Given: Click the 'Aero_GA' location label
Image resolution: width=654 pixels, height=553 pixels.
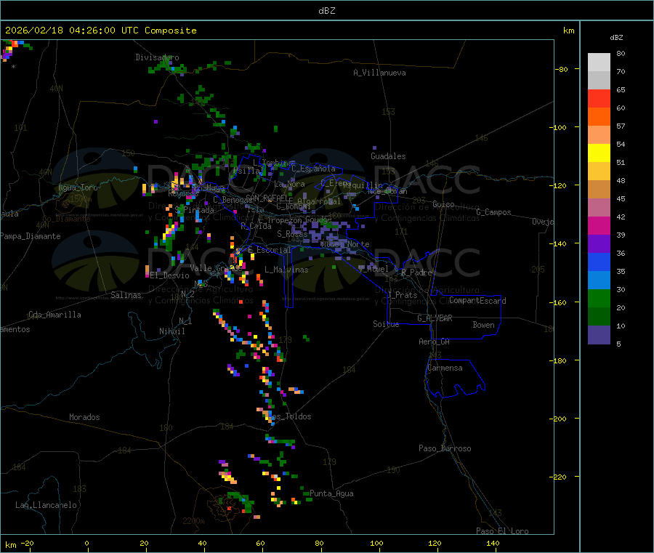Looking at the screenshot, I should 435,342.
